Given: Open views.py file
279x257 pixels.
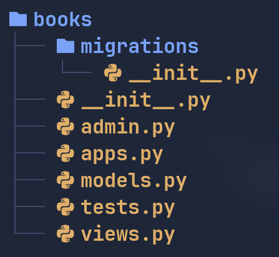Looking at the screenshot, I should [x=128, y=235].
